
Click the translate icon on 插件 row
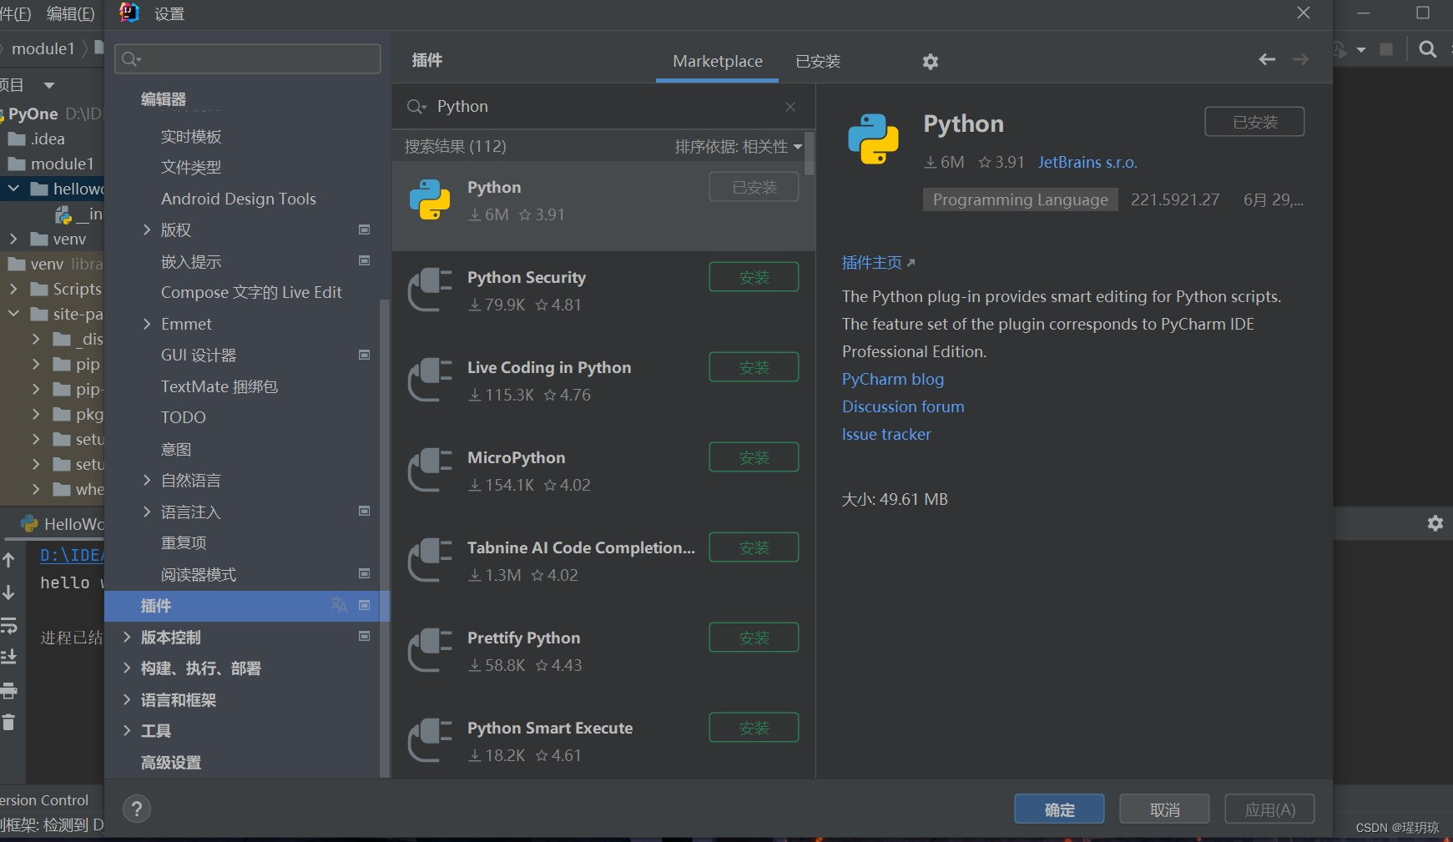point(339,605)
